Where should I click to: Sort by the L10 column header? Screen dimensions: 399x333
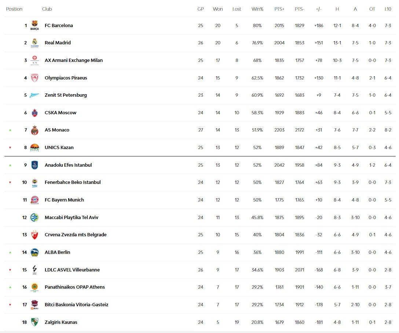[x=388, y=9]
